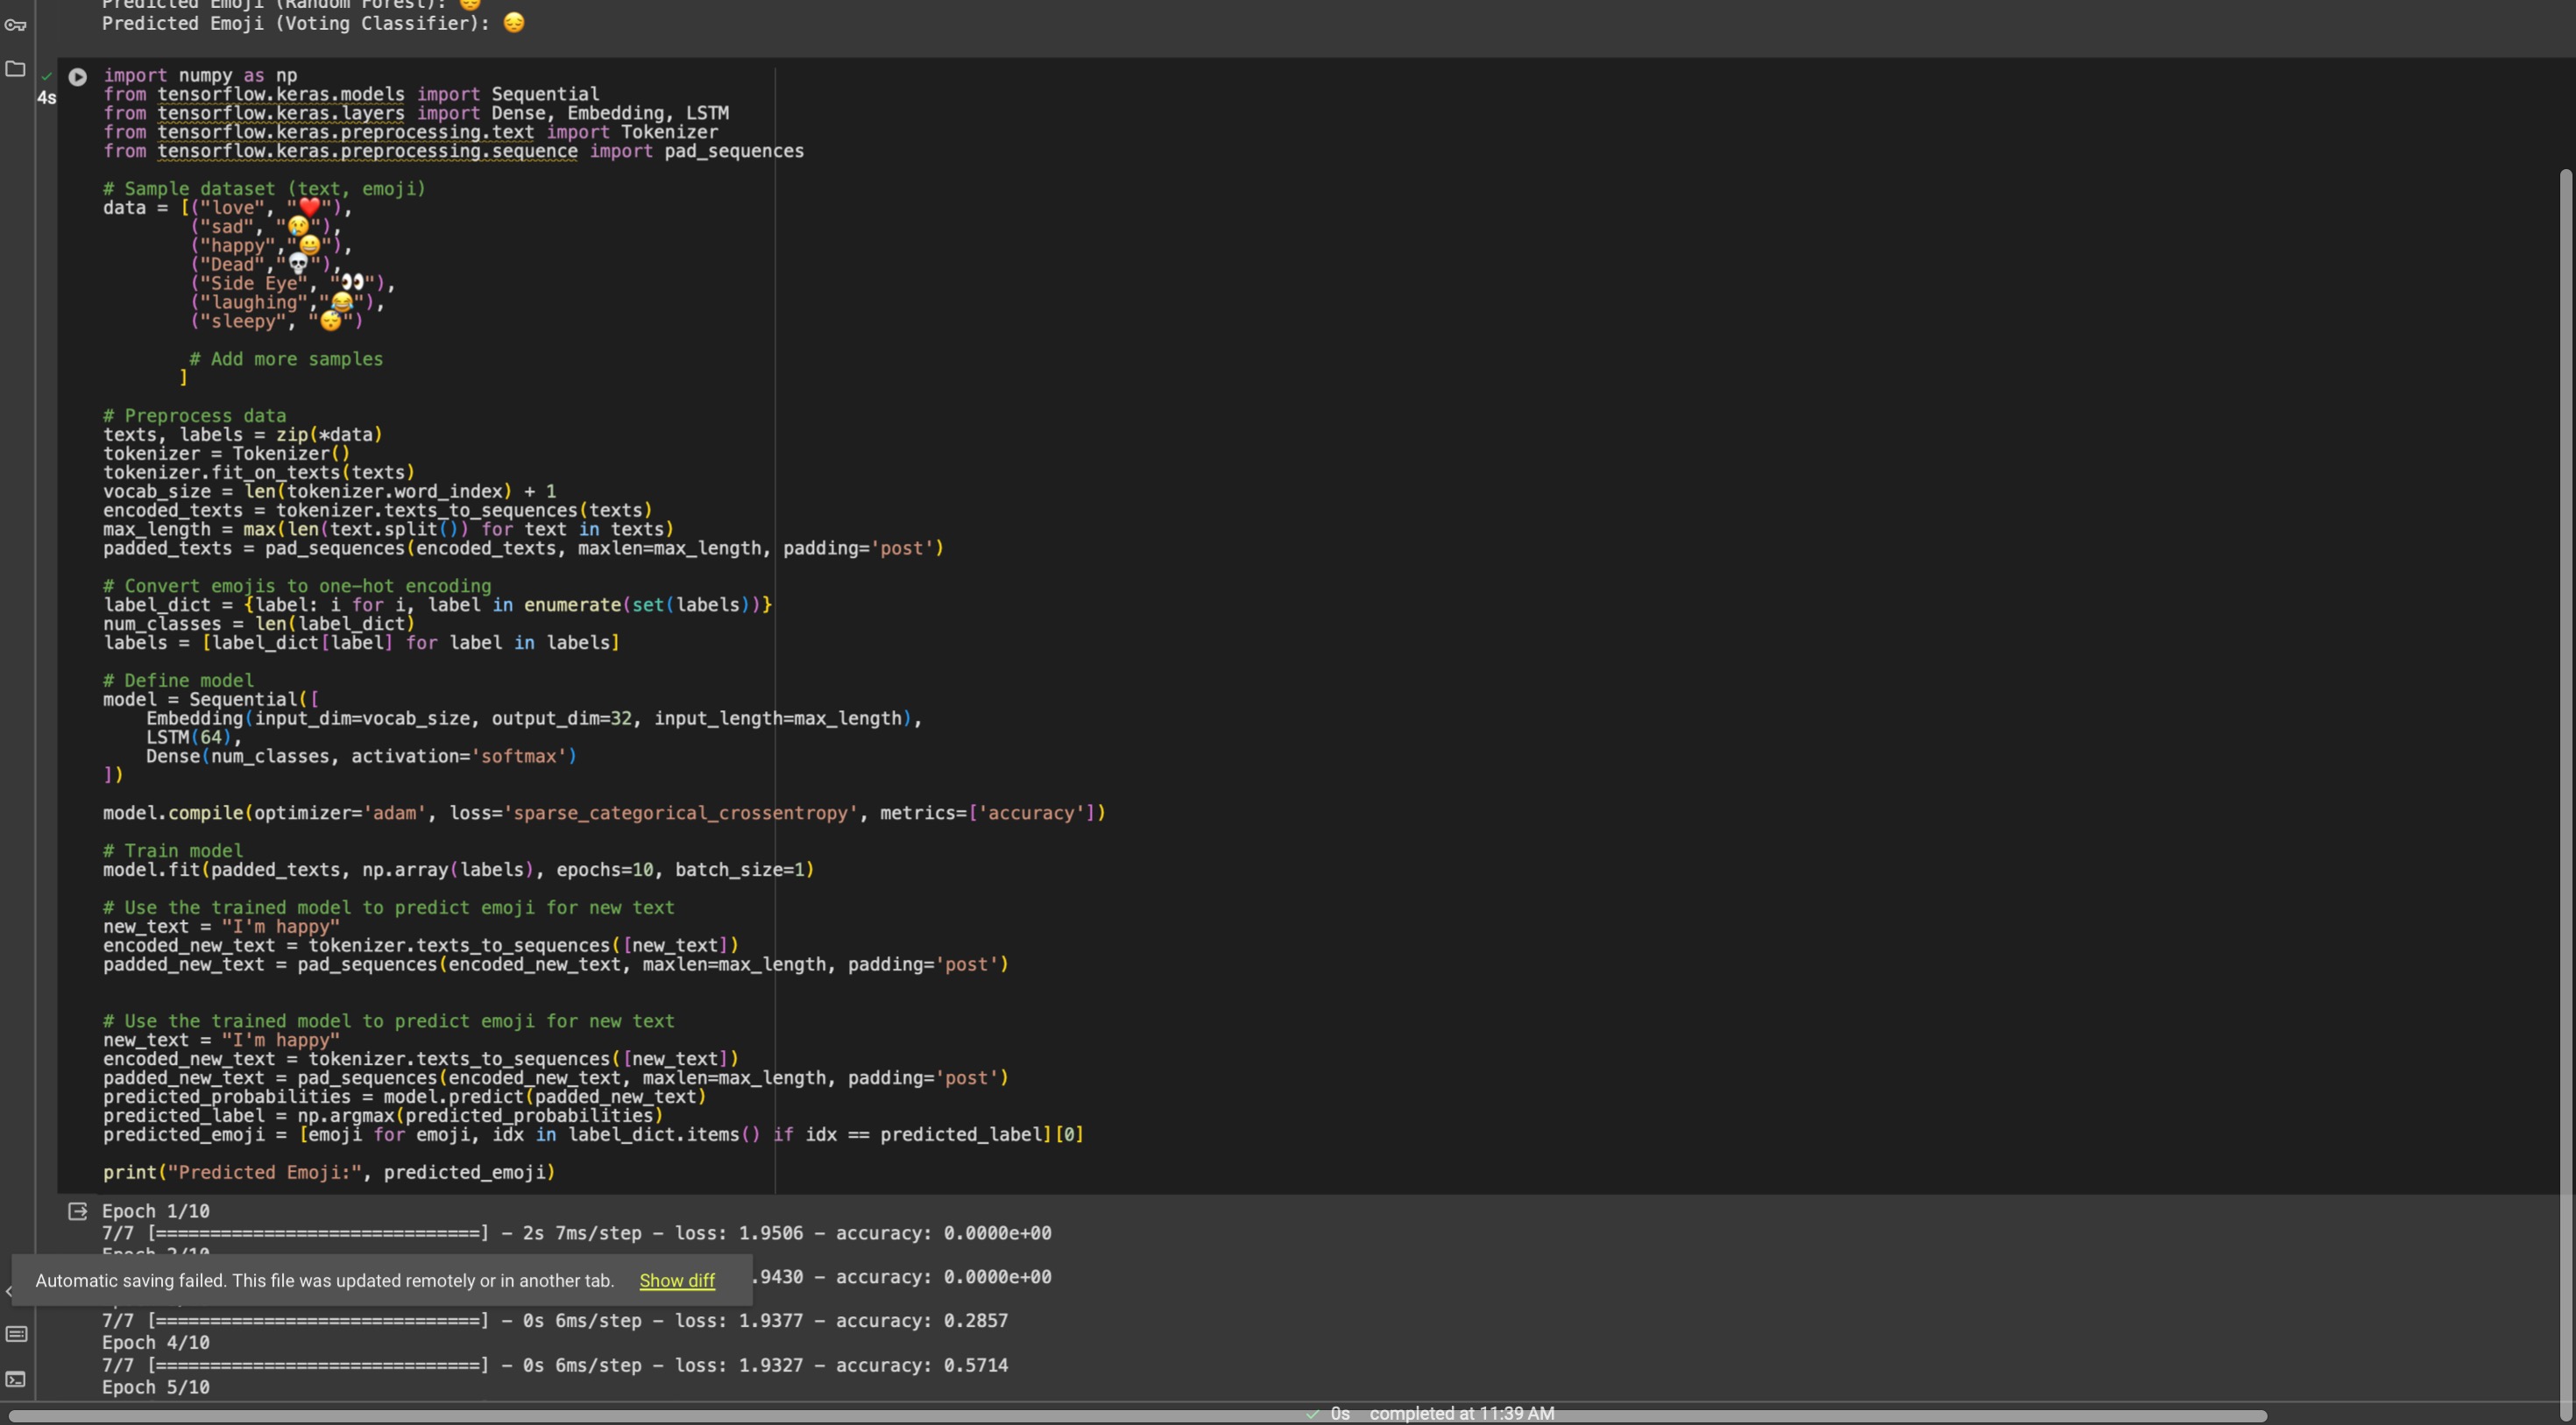Click the green checkmark showing successful execution
This screenshot has width=2576, height=1425.
coord(46,75)
